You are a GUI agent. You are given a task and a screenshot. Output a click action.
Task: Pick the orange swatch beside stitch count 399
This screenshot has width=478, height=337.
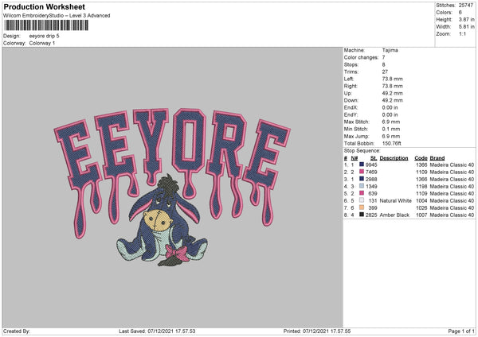pyautogui.click(x=362, y=207)
